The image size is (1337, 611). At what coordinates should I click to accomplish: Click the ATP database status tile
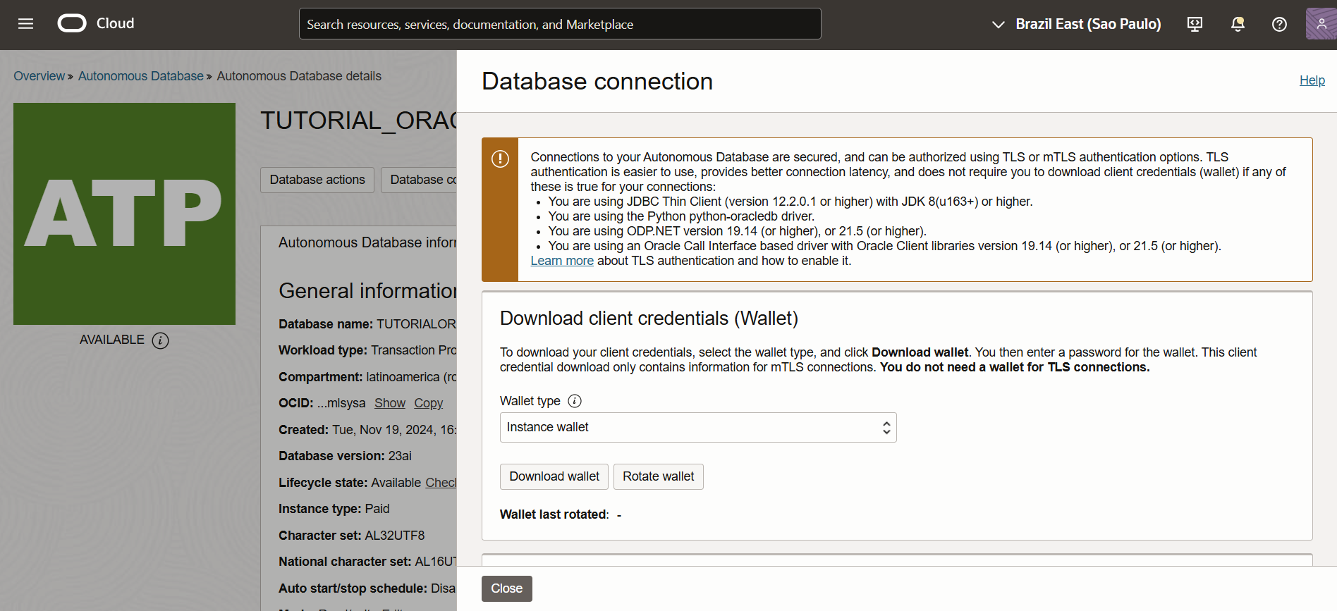(x=124, y=214)
